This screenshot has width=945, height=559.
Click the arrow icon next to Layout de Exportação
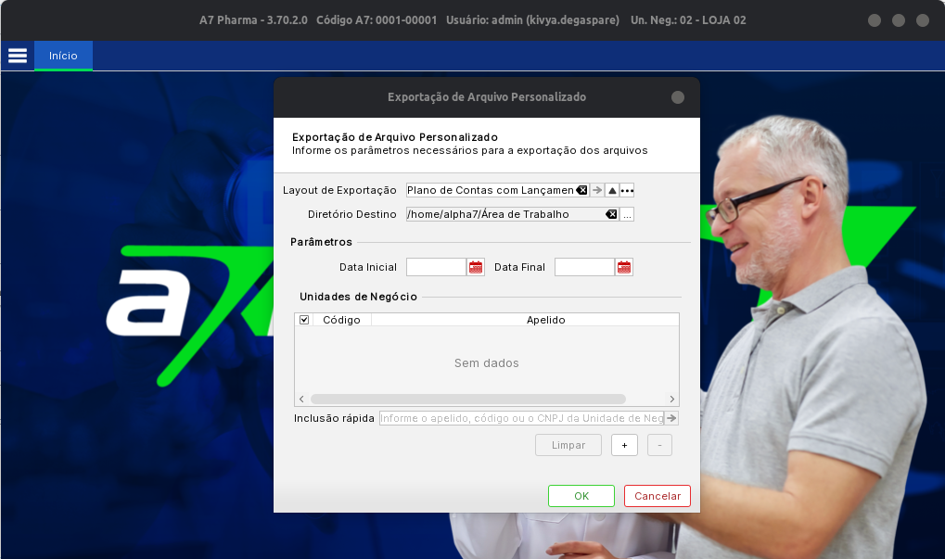[x=597, y=190]
